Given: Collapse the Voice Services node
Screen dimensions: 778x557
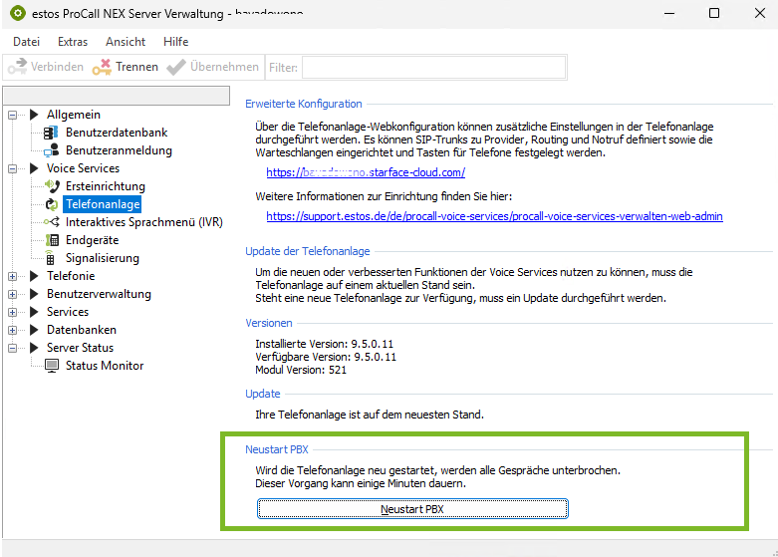Looking at the screenshot, I should click(13, 168).
